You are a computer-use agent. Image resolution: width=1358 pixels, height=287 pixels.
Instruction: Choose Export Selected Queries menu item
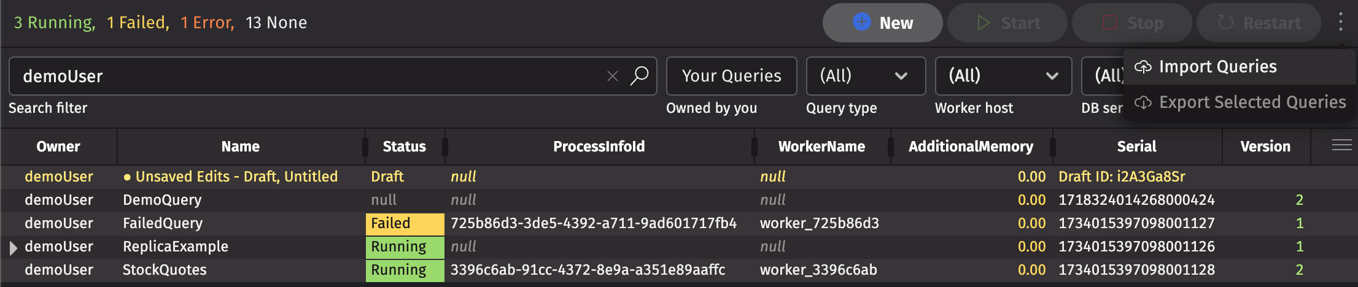point(1252,102)
